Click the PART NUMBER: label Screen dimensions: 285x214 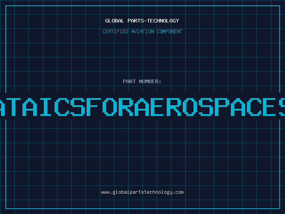[142, 81]
